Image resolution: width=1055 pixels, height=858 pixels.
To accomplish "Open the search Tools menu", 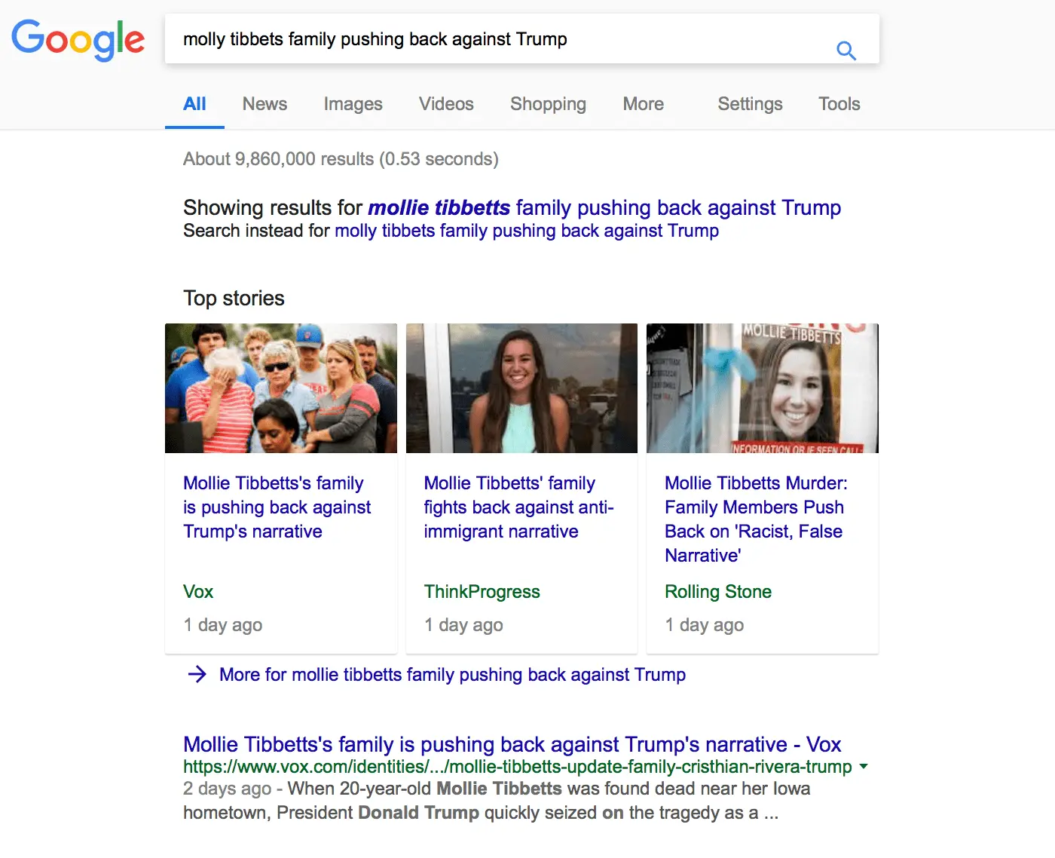I will point(839,104).
